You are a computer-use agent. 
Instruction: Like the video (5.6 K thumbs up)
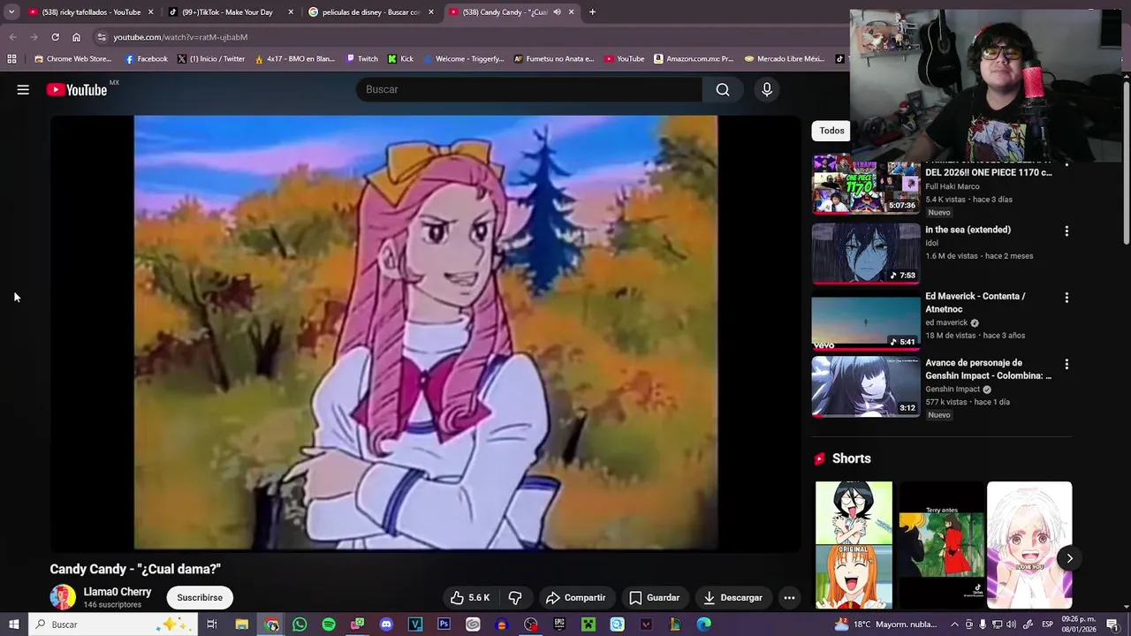[x=469, y=598]
